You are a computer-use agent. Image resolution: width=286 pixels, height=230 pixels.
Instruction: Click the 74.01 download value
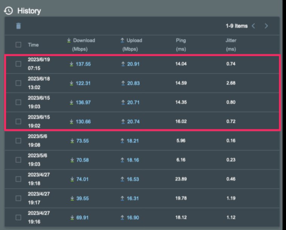tap(82, 179)
